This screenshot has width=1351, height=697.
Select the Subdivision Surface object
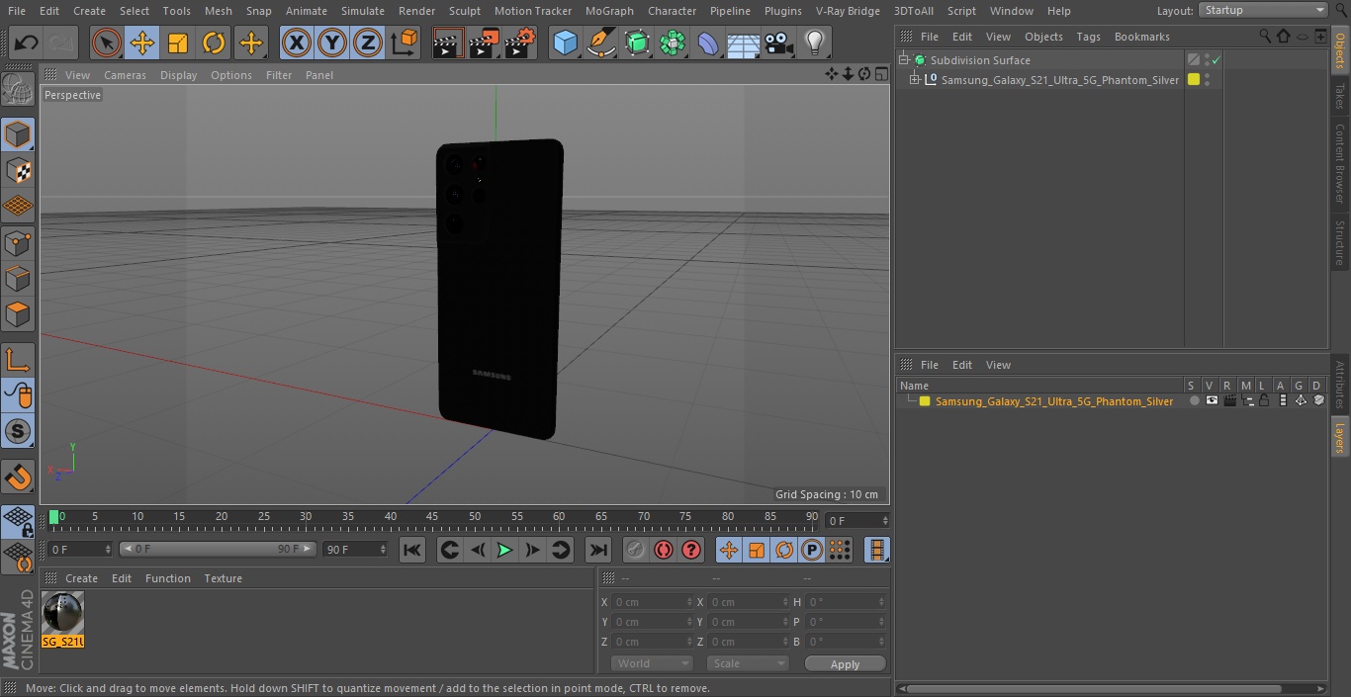980,60
